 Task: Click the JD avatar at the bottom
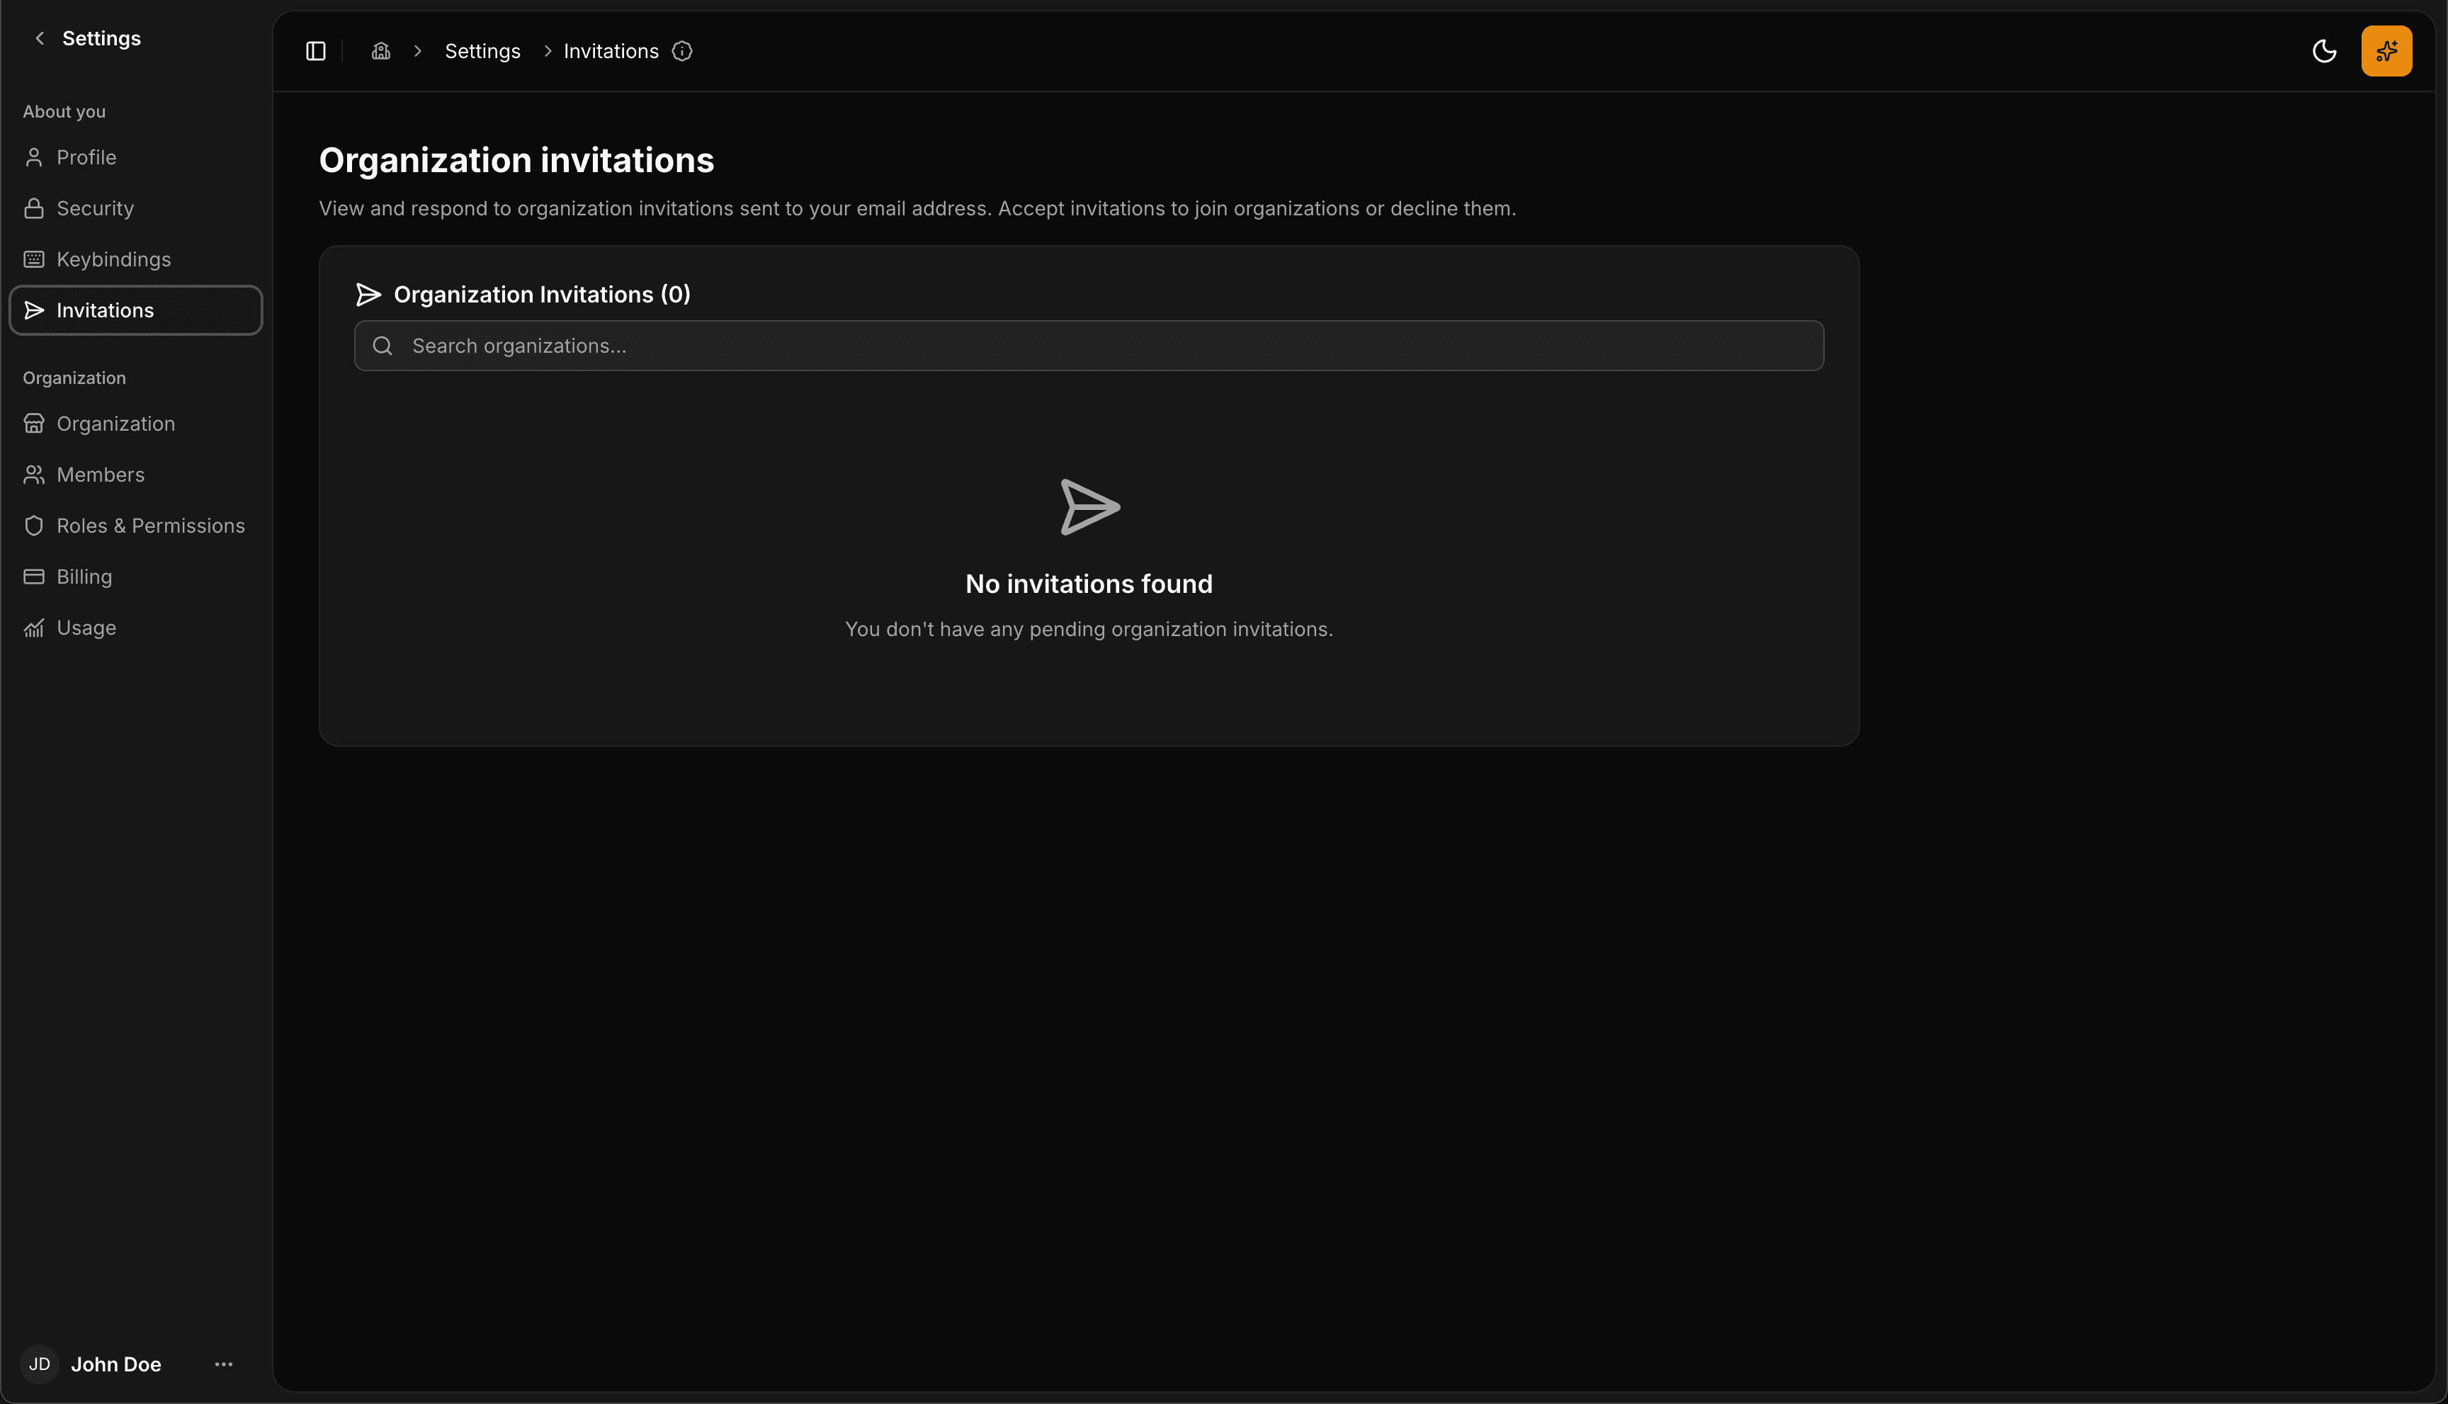pyautogui.click(x=40, y=1364)
